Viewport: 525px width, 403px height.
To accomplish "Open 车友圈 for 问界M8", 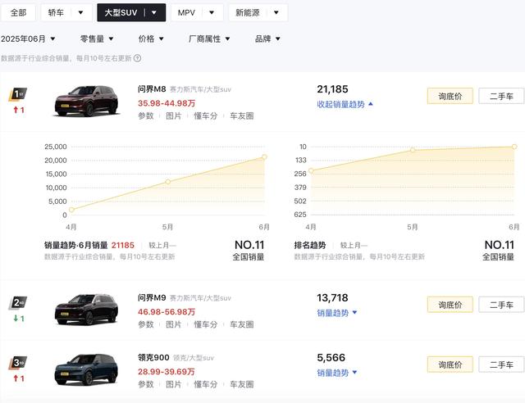I will 242,116.
